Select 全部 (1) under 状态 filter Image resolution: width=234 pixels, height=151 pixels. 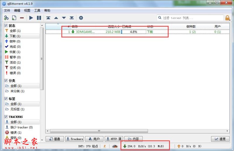(22, 31)
